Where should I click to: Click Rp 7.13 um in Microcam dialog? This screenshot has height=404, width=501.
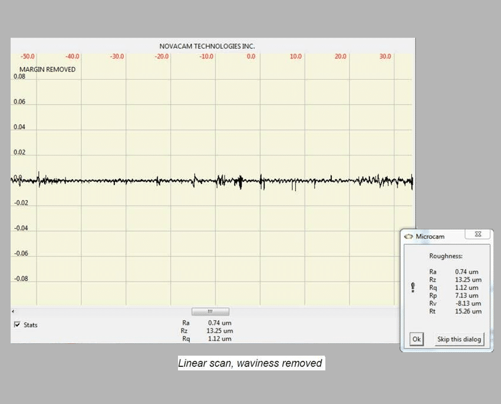coord(454,295)
